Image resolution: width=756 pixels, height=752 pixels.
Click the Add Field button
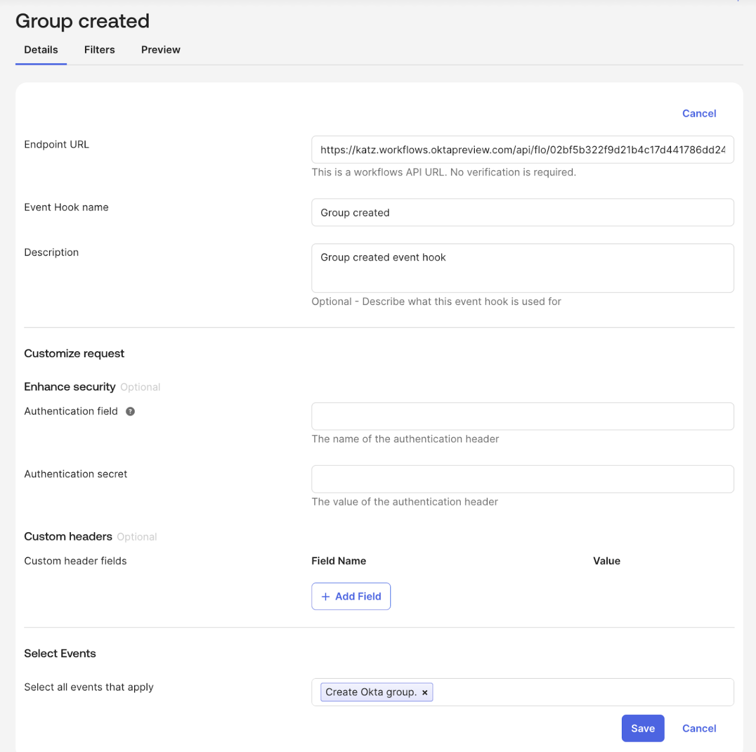(x=351, y=597)
